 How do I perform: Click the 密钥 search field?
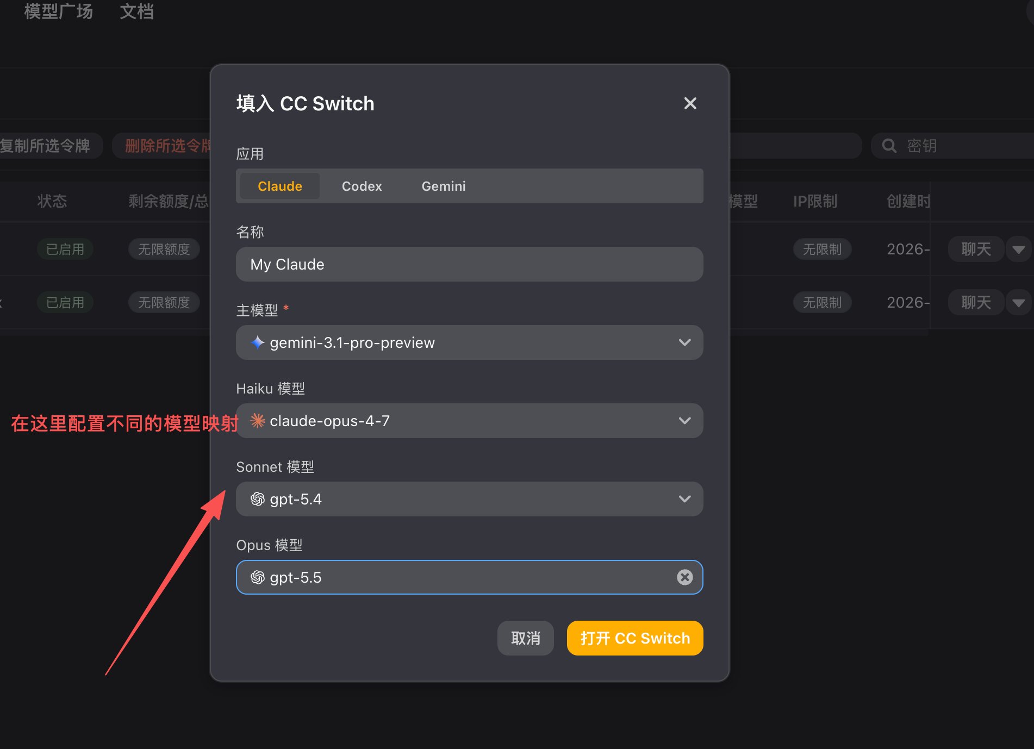pyautogui.click(x=952, y=146)
